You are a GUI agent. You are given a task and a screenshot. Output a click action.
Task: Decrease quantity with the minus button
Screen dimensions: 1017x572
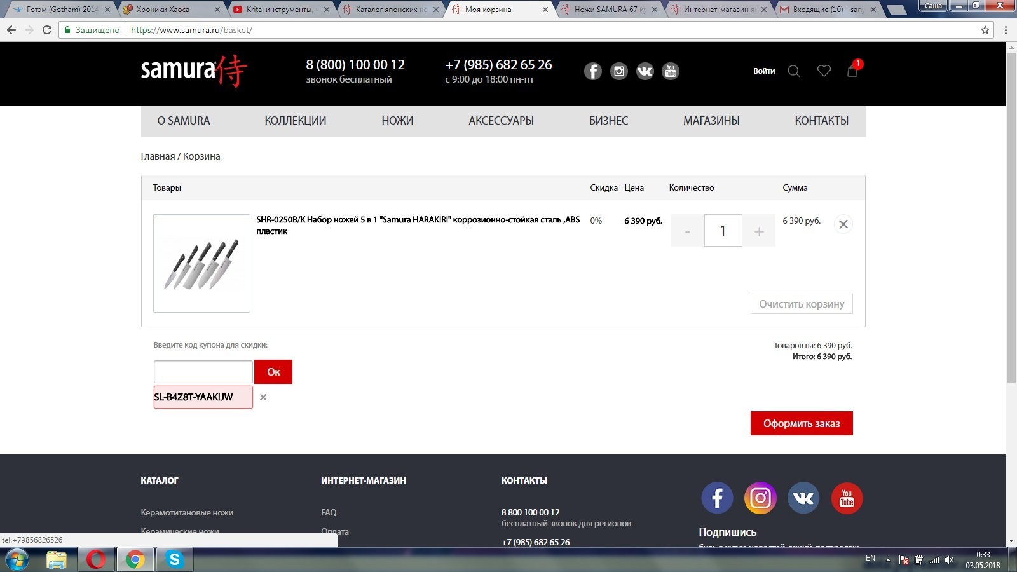(687, 231)
